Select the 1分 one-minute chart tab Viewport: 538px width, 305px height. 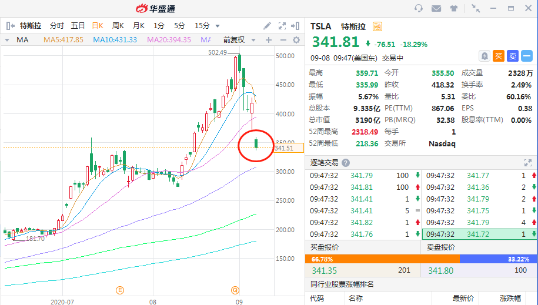click(x=159, y=26)
